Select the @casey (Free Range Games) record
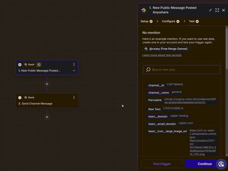This screenshot has height=171, width=228. 165,49
